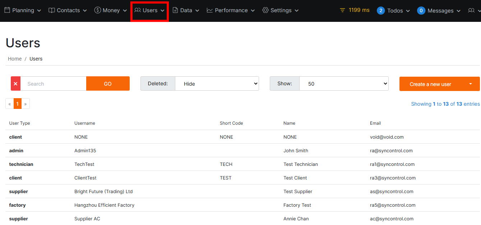The width and height of the screenshot is (481, 225).
Task: Click the Data document icon
Action: pyautogui.click(x=175, y=10)
